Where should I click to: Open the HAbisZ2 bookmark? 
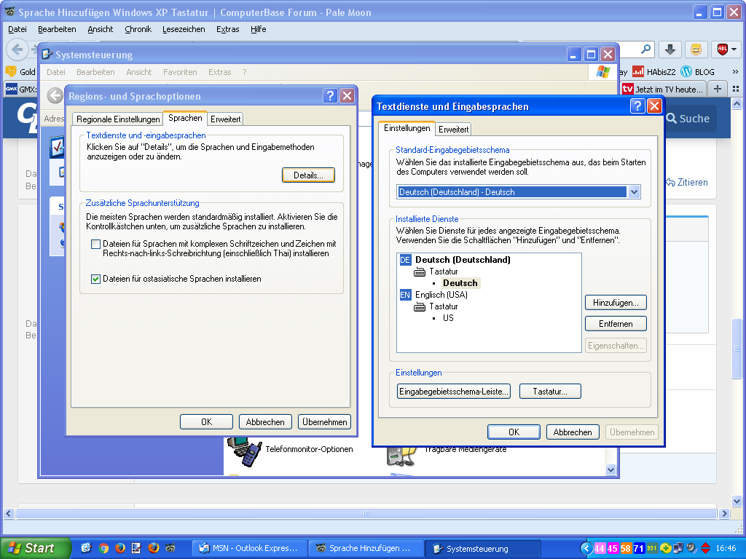point(654,72)
